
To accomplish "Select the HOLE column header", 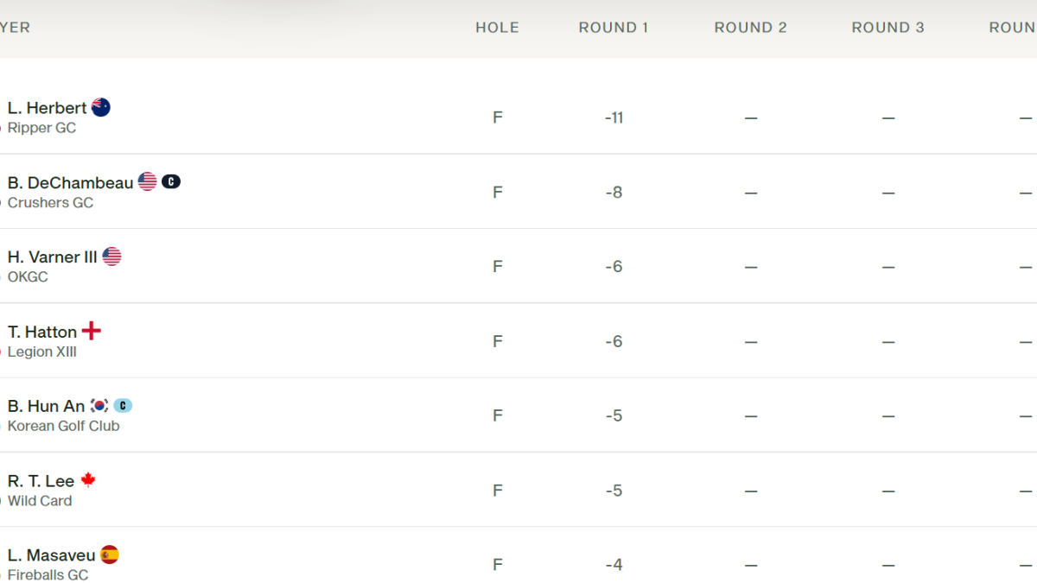I will click(x=498, y=28).
